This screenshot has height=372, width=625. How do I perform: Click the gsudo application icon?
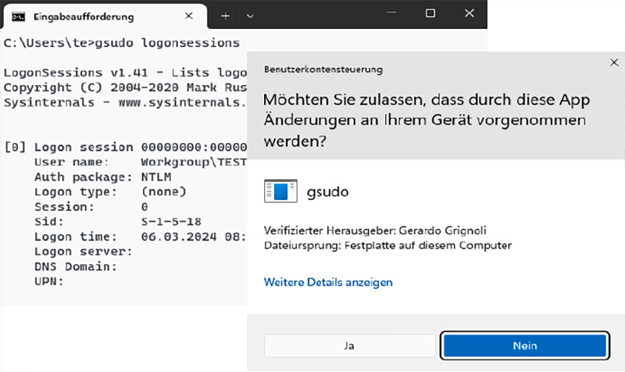tap(280, 191)
